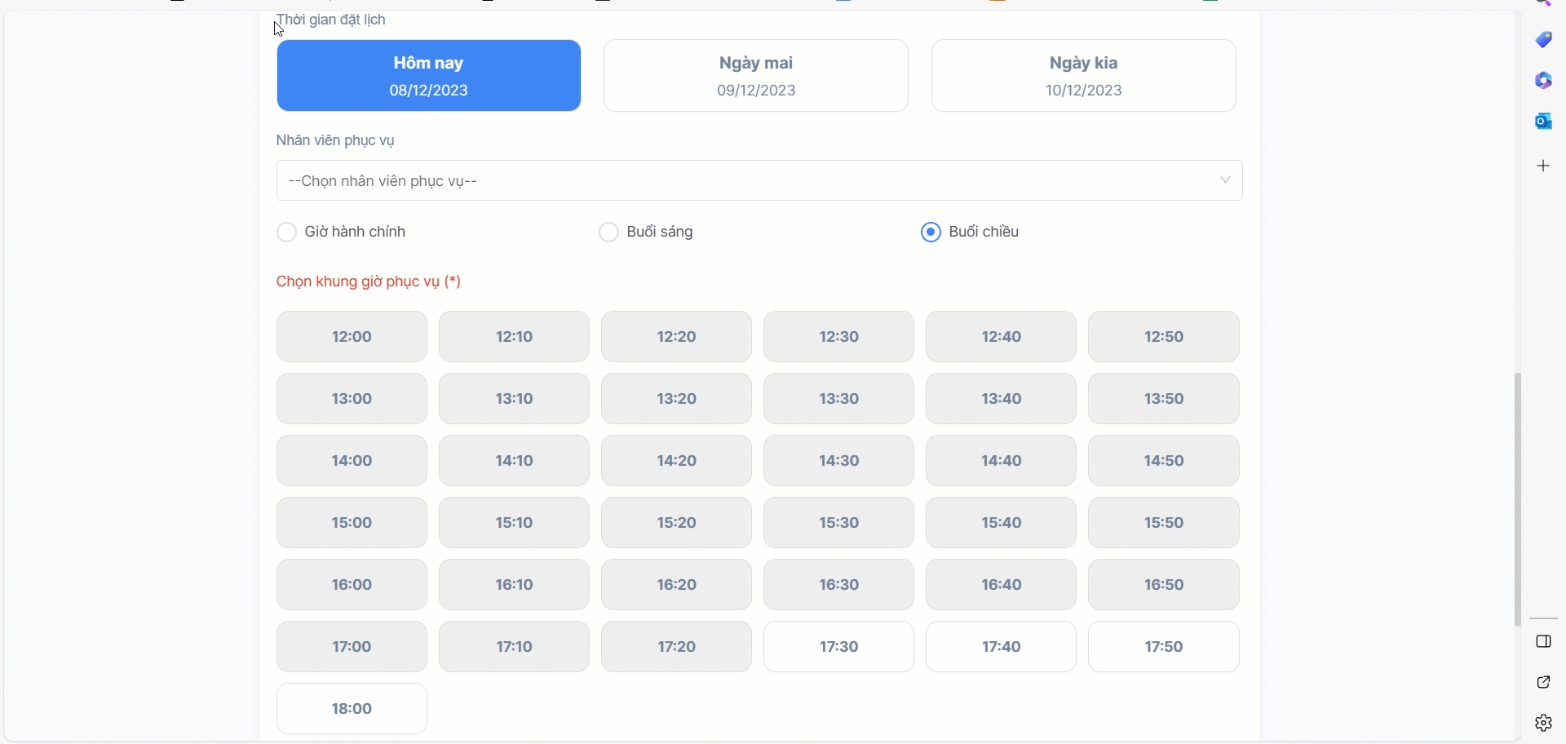This screenshot has width=1566, height=744.
Task: Toggle the sidebar panel layout icon
Action: point(1544,642)
